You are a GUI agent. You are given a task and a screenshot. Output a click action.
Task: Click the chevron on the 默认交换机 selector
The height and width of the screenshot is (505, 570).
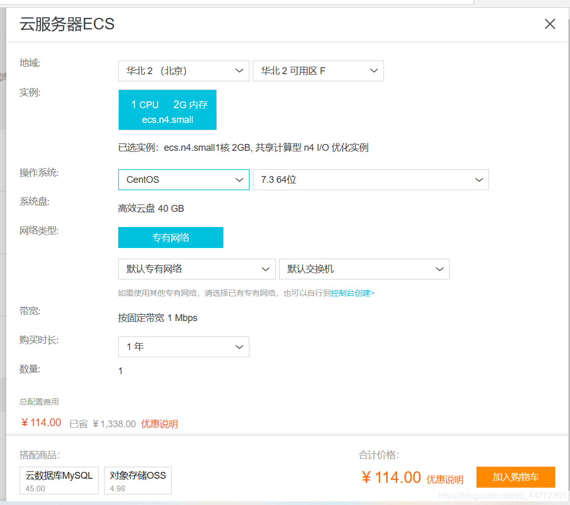coord(440,269)
